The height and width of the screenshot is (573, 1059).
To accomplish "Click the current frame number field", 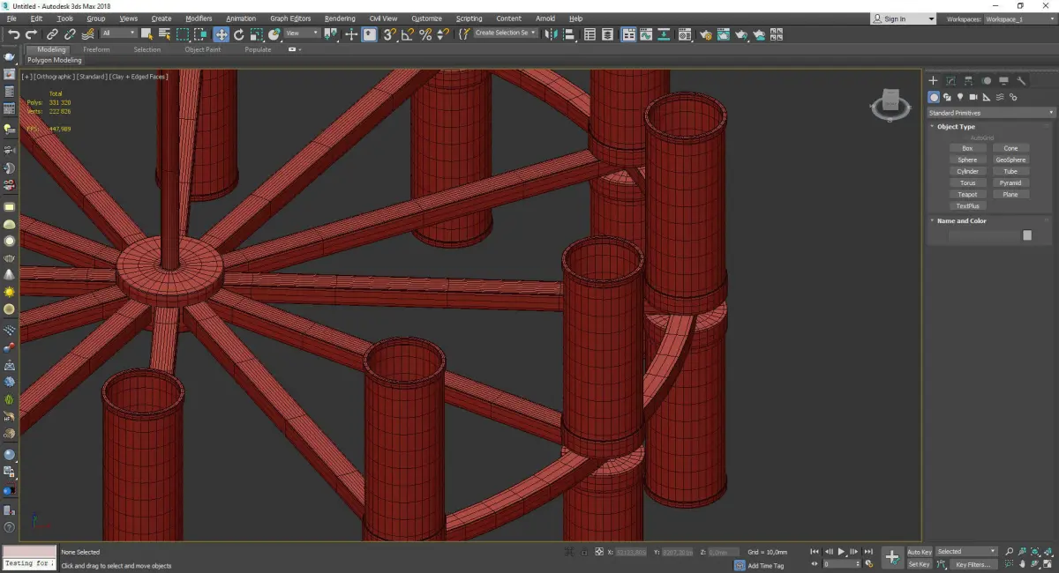I will coord(842,564).
